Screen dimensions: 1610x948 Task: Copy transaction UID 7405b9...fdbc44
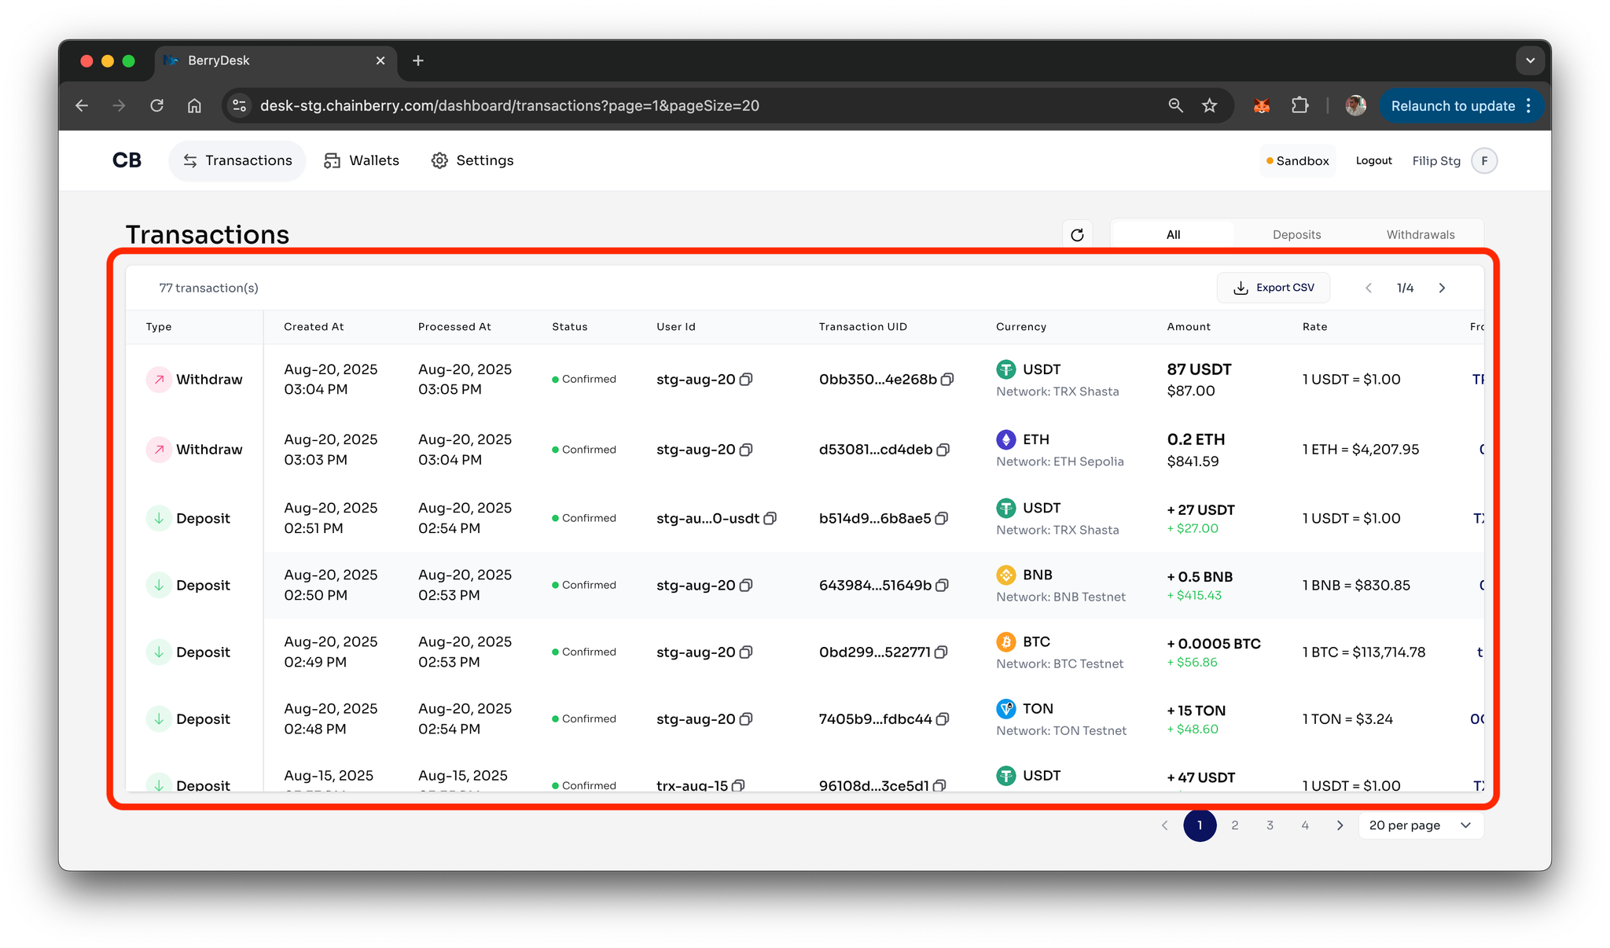943,719
